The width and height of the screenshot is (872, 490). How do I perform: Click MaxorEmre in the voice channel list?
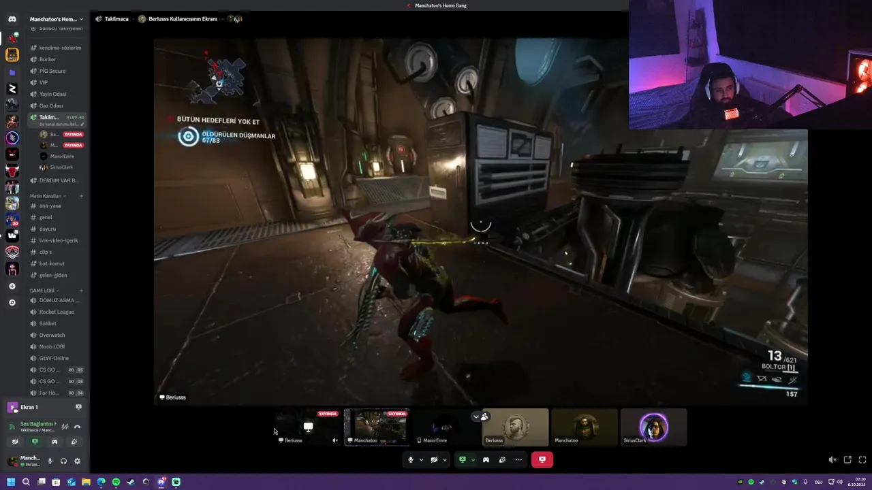[x=61, y=156]
